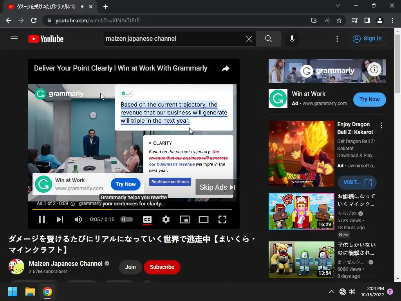
Task: Click VISIT button on Dragon Ball ad
Action: [357, 182]
